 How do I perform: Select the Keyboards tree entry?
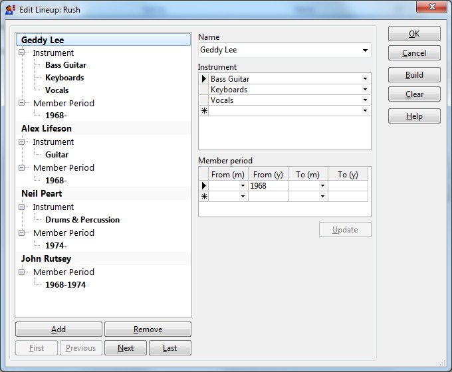click(64, 78)
